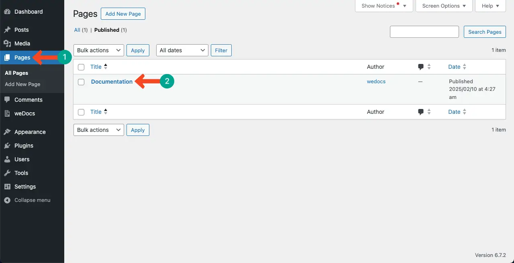Click the Pages stacked-sheets icon
The height and width of the screenshot is (263, 514).
click(7, 58)
